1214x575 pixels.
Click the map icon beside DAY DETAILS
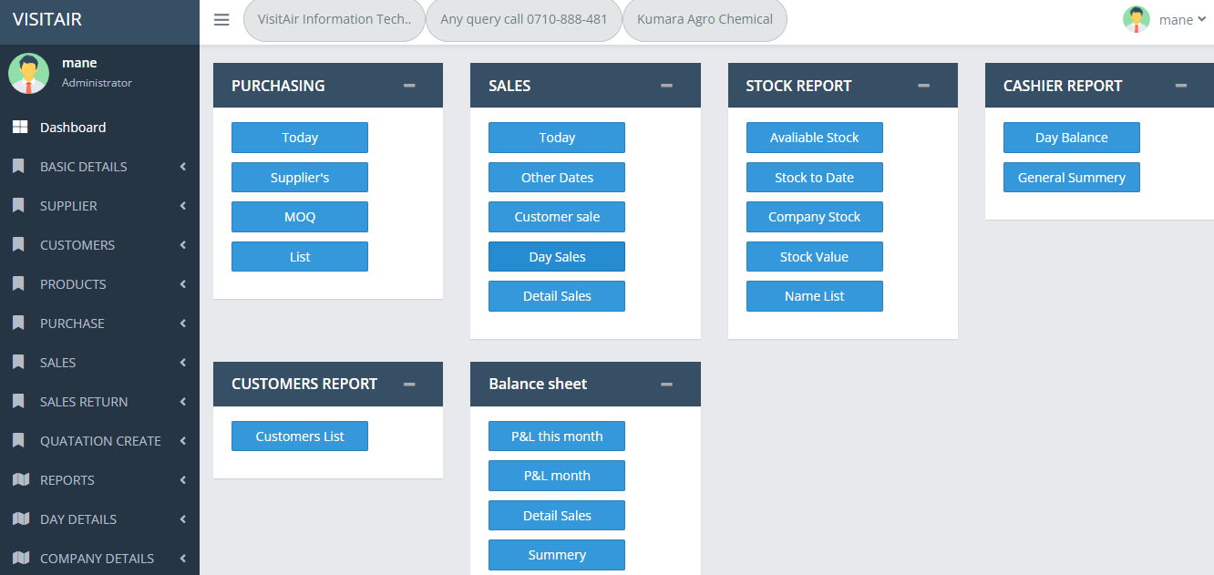(x=20, y=519)
